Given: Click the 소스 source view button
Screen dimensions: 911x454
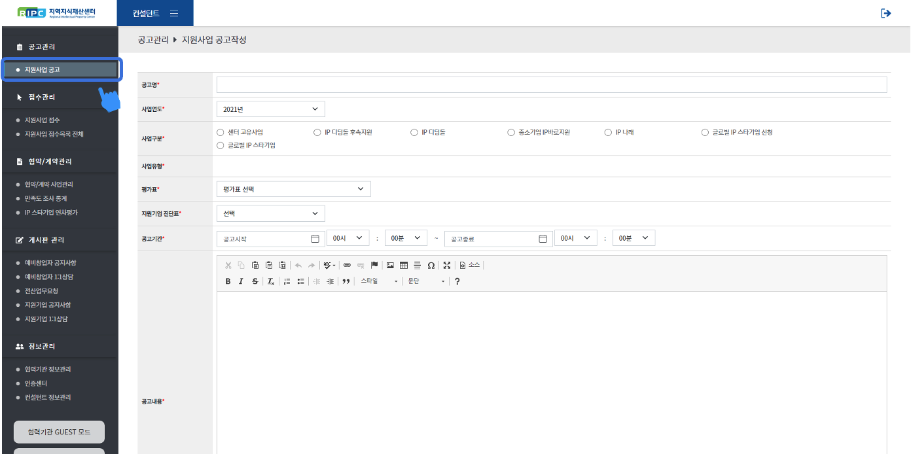Looking at the screenshot, I should coord(470,265).
